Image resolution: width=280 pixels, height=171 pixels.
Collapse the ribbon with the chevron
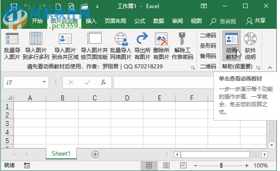click(x=270, y=67)
